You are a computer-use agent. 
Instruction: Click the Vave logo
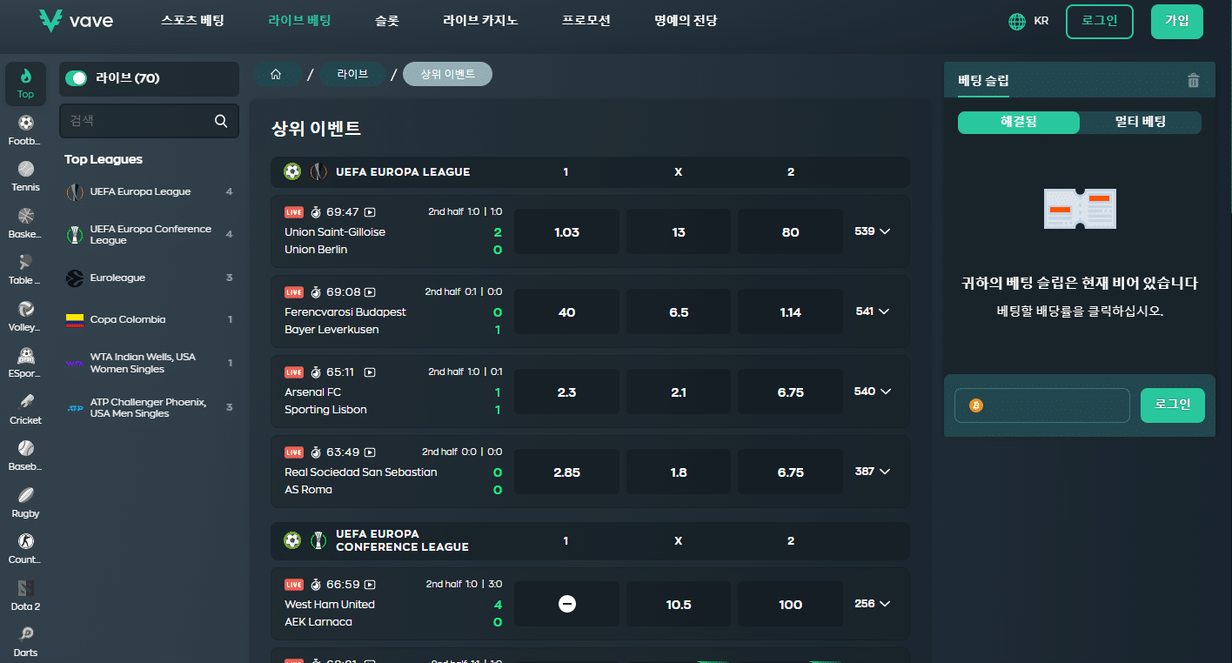[77, 21]
